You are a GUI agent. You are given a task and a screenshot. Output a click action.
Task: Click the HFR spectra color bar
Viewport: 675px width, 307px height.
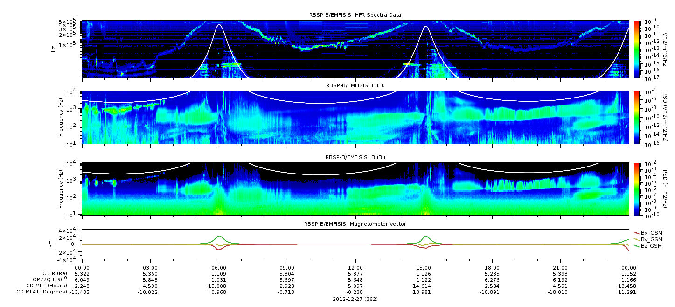(637, 49)
